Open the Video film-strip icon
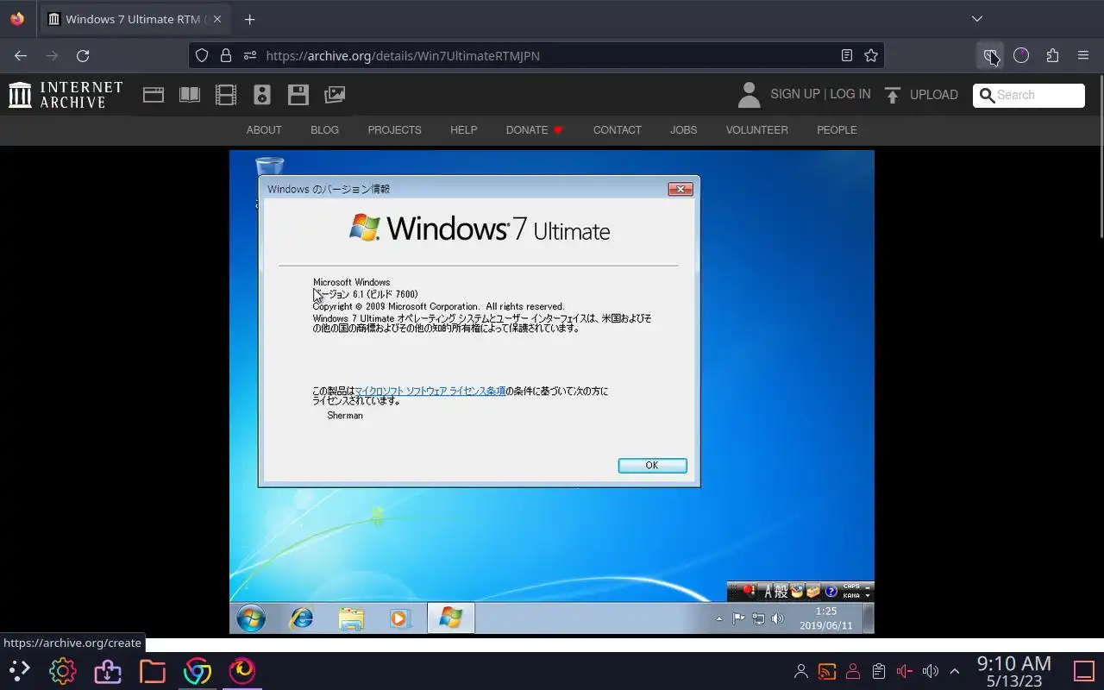The width and height of the screenshot is (1104, 690). (x=226, y=95)
